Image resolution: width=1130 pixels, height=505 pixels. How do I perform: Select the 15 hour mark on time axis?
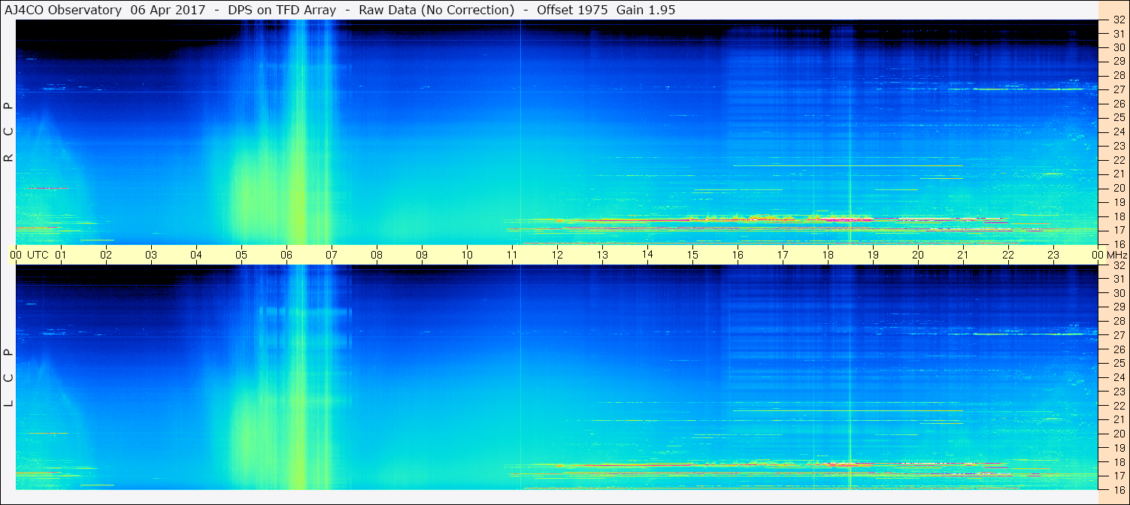692,255
